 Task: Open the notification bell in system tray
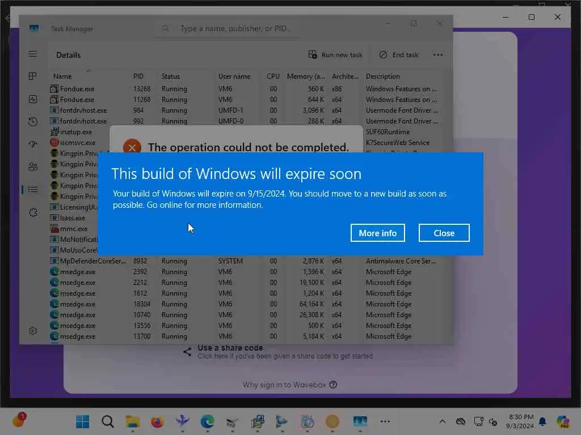pyautogui.click(x=542, y=421)
